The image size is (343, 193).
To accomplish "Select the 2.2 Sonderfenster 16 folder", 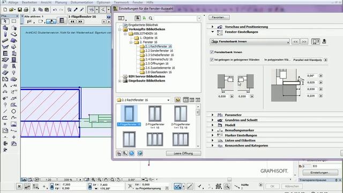I will 159,50.
